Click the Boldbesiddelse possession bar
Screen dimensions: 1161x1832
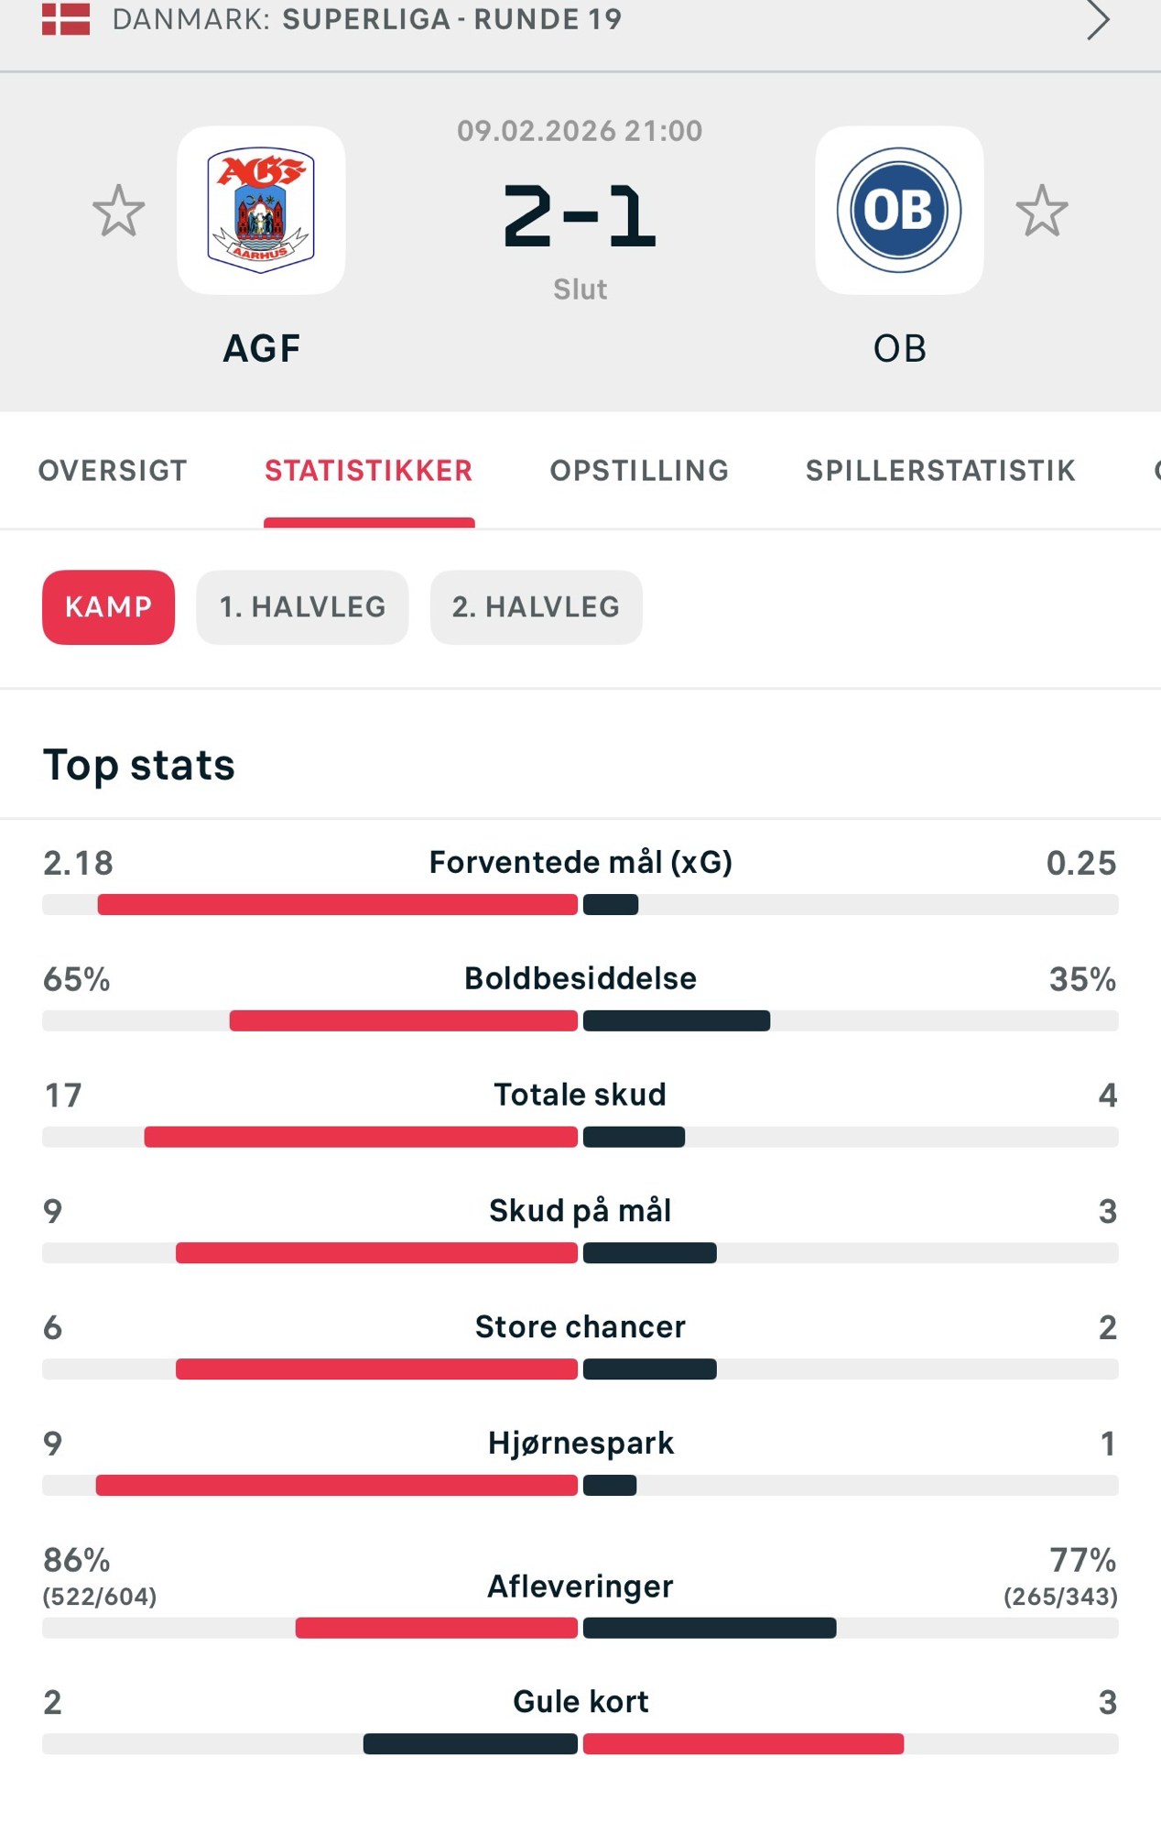580,1020
